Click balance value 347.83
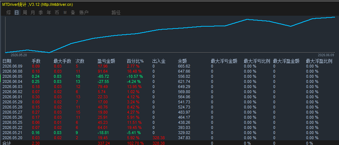 tap(184, 138)
